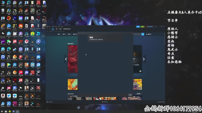Image resolution: width=202 pixels, height=113 pixels.
Task: Select the START desktop icon
Action: [33, 104]
